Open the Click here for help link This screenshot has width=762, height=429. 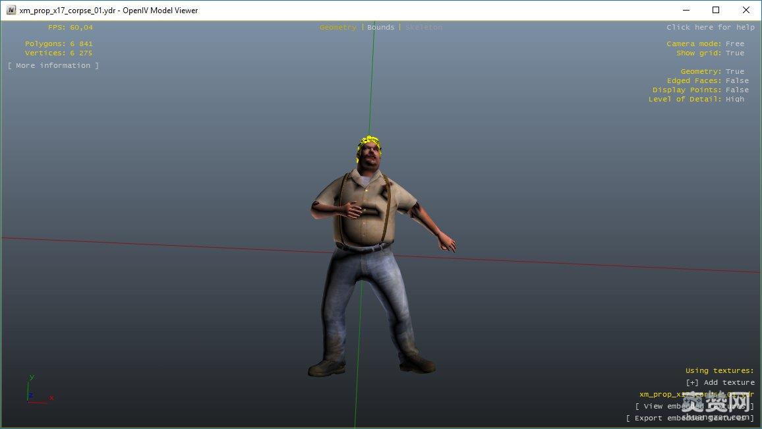point(710,27)
